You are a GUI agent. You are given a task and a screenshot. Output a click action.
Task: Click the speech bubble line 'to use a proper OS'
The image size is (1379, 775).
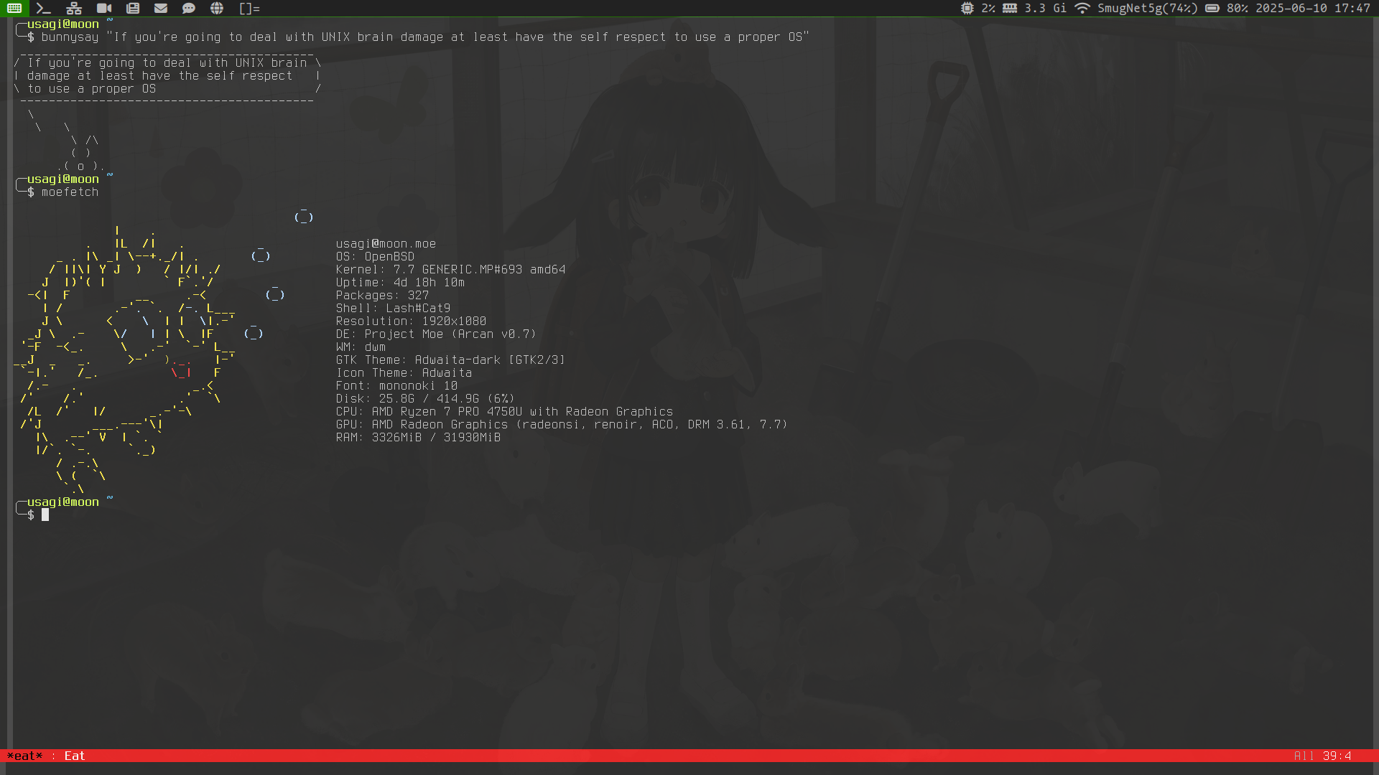[x=91, y=89]
